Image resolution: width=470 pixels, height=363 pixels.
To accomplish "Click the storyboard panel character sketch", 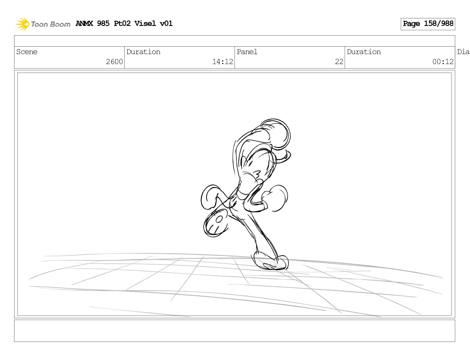I will 246,195.
